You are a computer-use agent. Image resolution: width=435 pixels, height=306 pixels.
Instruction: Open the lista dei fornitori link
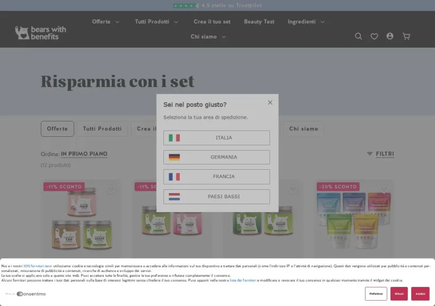tap(243, 281)
